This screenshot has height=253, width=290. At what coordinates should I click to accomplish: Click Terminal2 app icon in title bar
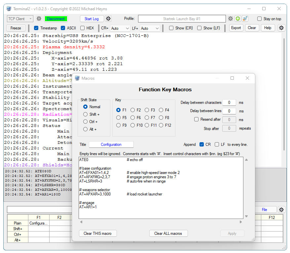click(9, 9)
